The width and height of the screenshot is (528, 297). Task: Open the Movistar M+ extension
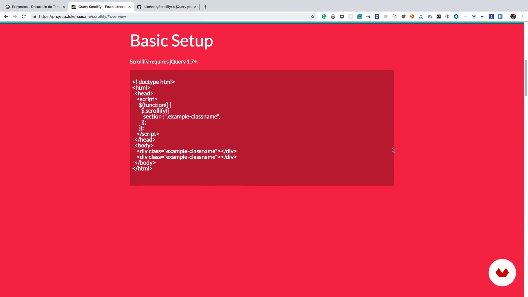coord(483,16)
